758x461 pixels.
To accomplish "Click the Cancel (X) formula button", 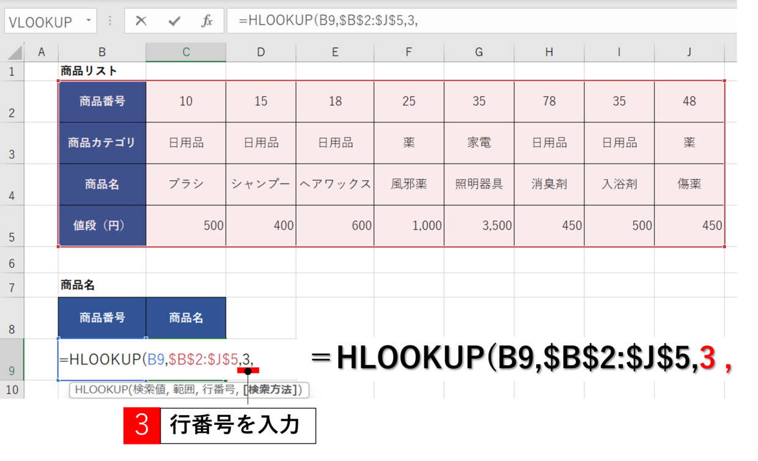I will pyautogui.click(x=141, y=21).
